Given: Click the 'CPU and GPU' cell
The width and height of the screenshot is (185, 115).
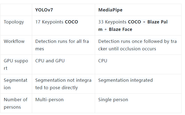Looking at the screenshot, I should 50,61.
